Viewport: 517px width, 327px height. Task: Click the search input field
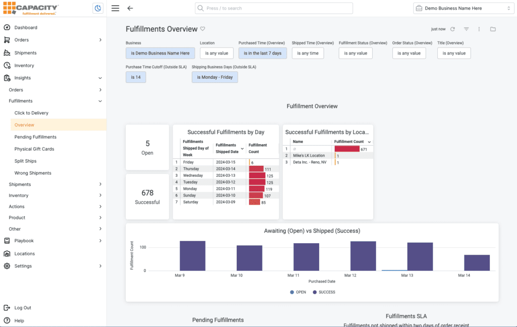274,8
